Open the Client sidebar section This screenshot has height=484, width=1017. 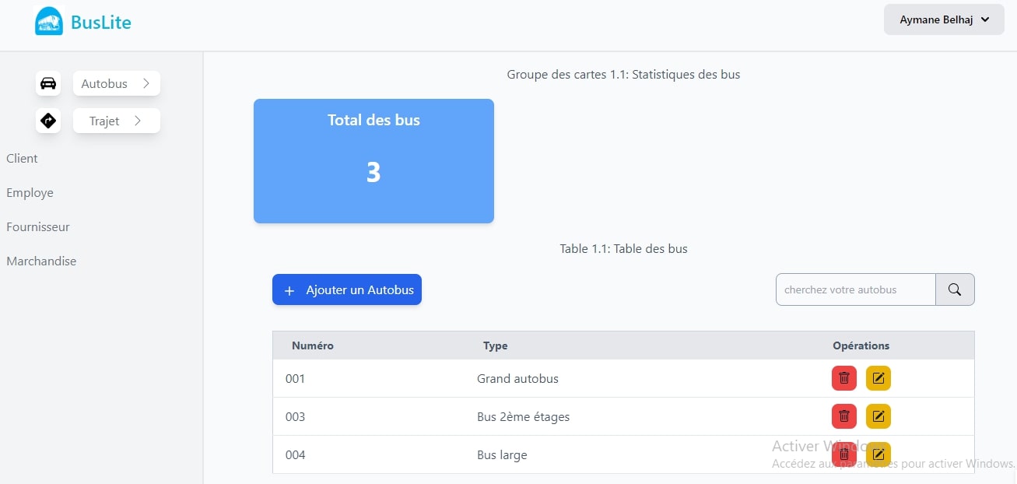[22, 158]
